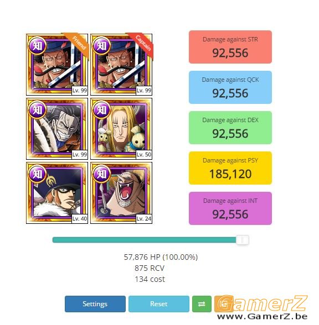The height and width of the screenshot is (325, 319).
Task: Choose the laughing bald unit at Lv. 24
Action: click(x=121, y=193)
